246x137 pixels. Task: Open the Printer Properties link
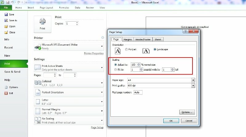[x=94, y=54]
